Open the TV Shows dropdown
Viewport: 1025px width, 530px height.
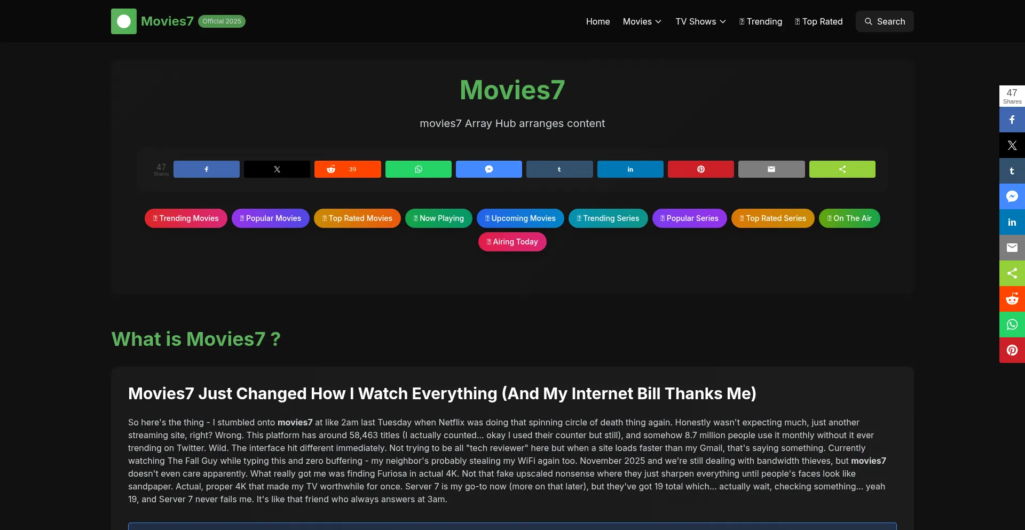[x=700, y=21]
